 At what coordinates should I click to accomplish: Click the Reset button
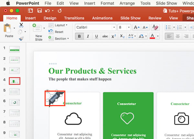[56, 32]
